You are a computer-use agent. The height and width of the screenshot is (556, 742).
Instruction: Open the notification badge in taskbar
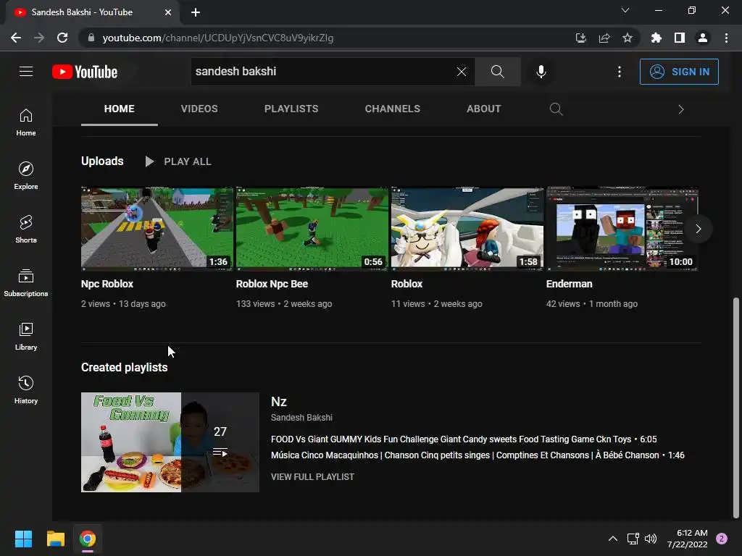pyautogui.click(x=722, y=539)
